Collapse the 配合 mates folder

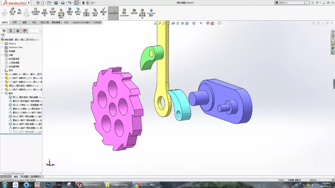click(x=2, y=93)
